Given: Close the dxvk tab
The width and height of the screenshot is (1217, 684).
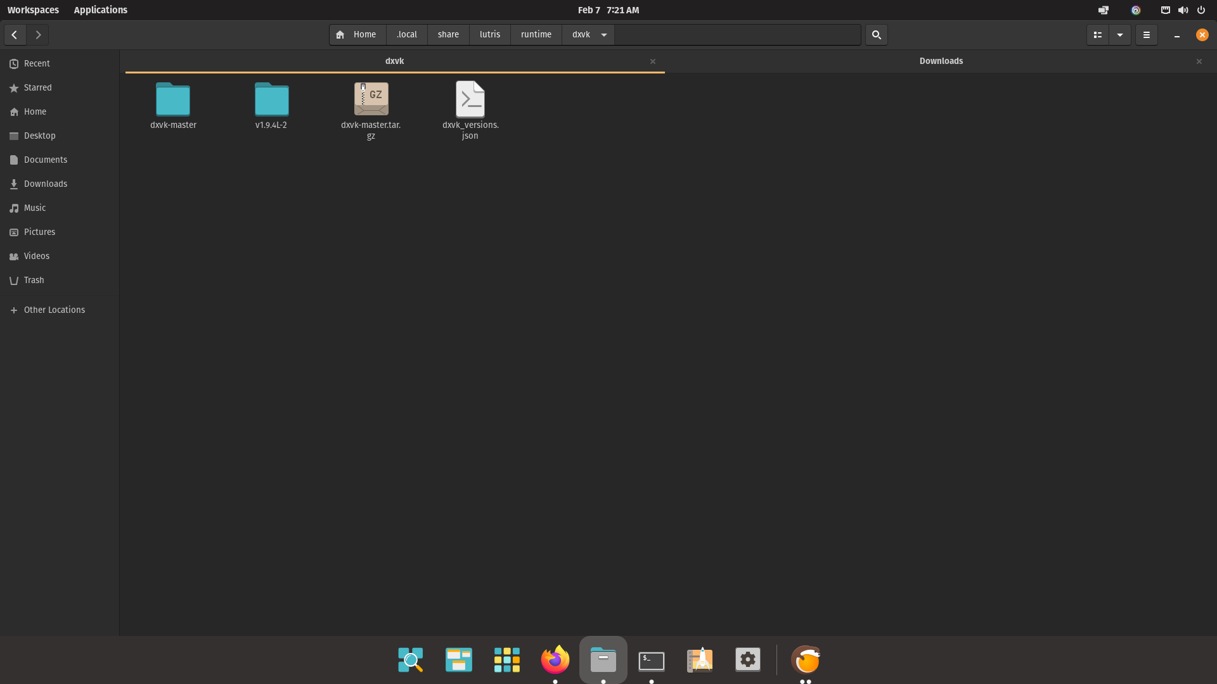Looking at the screenshot, I should tap(653, 61).
